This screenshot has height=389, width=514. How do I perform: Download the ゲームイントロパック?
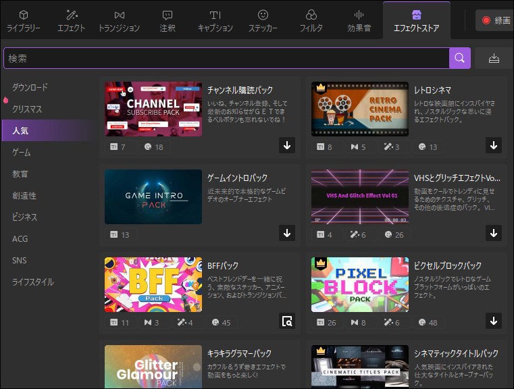(x=287, y=233)
